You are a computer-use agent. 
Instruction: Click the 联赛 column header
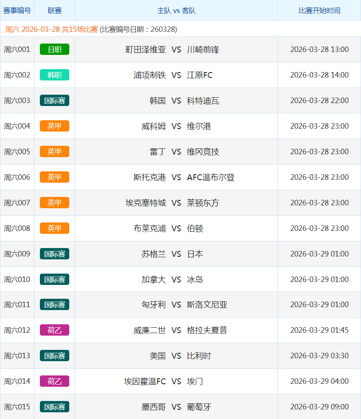(55, 10)
